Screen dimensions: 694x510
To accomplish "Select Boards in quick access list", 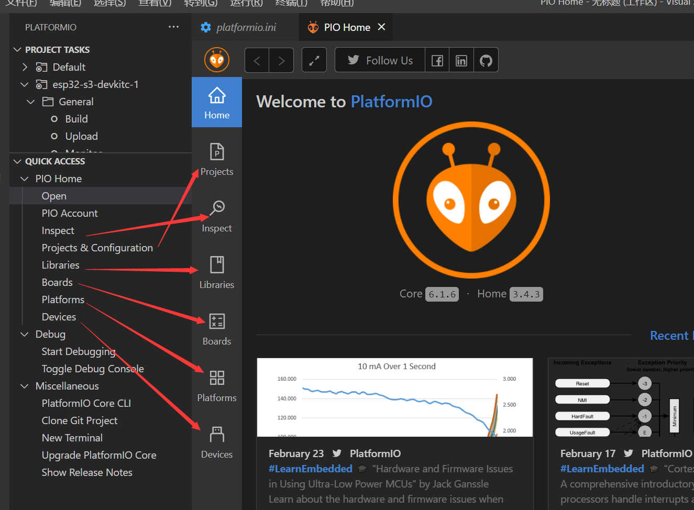I will coord(57,282).
